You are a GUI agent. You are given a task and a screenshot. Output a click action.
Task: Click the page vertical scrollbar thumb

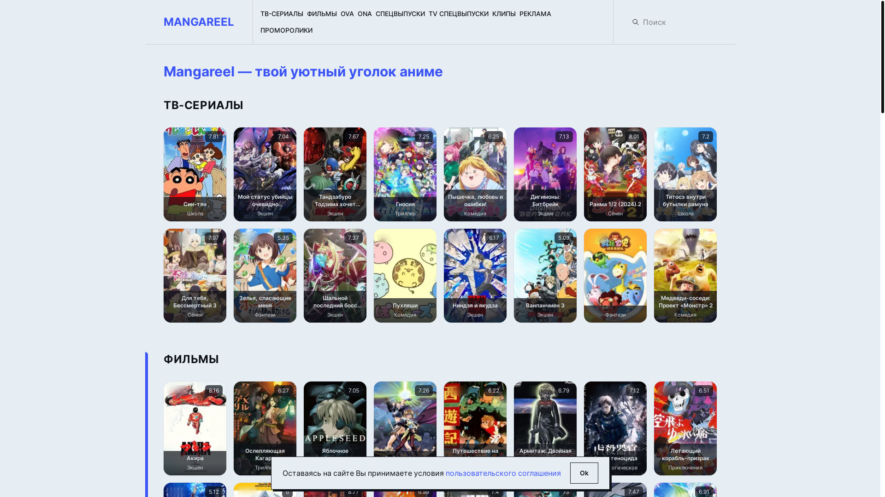tap(882, 57)
